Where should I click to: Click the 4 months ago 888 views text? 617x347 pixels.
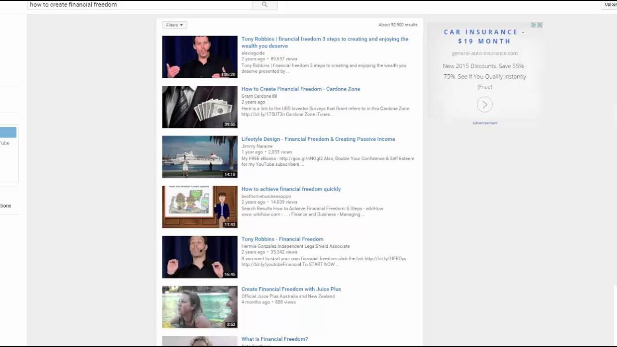click(268, 302)
